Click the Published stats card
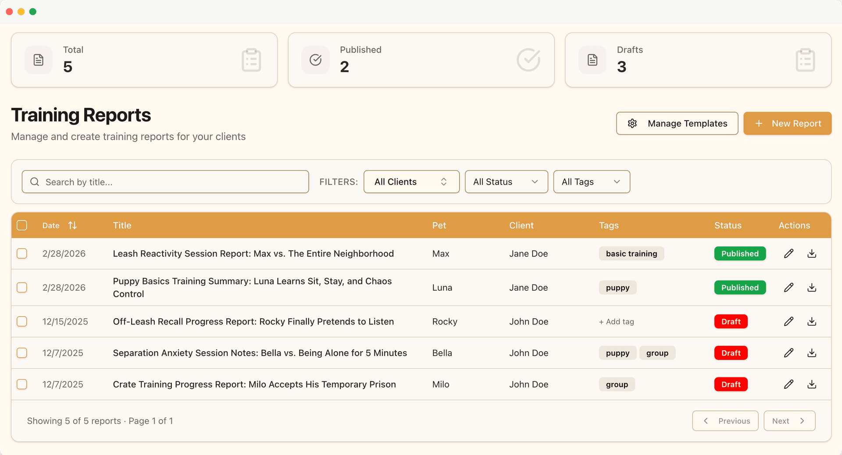 coord(421,60)
